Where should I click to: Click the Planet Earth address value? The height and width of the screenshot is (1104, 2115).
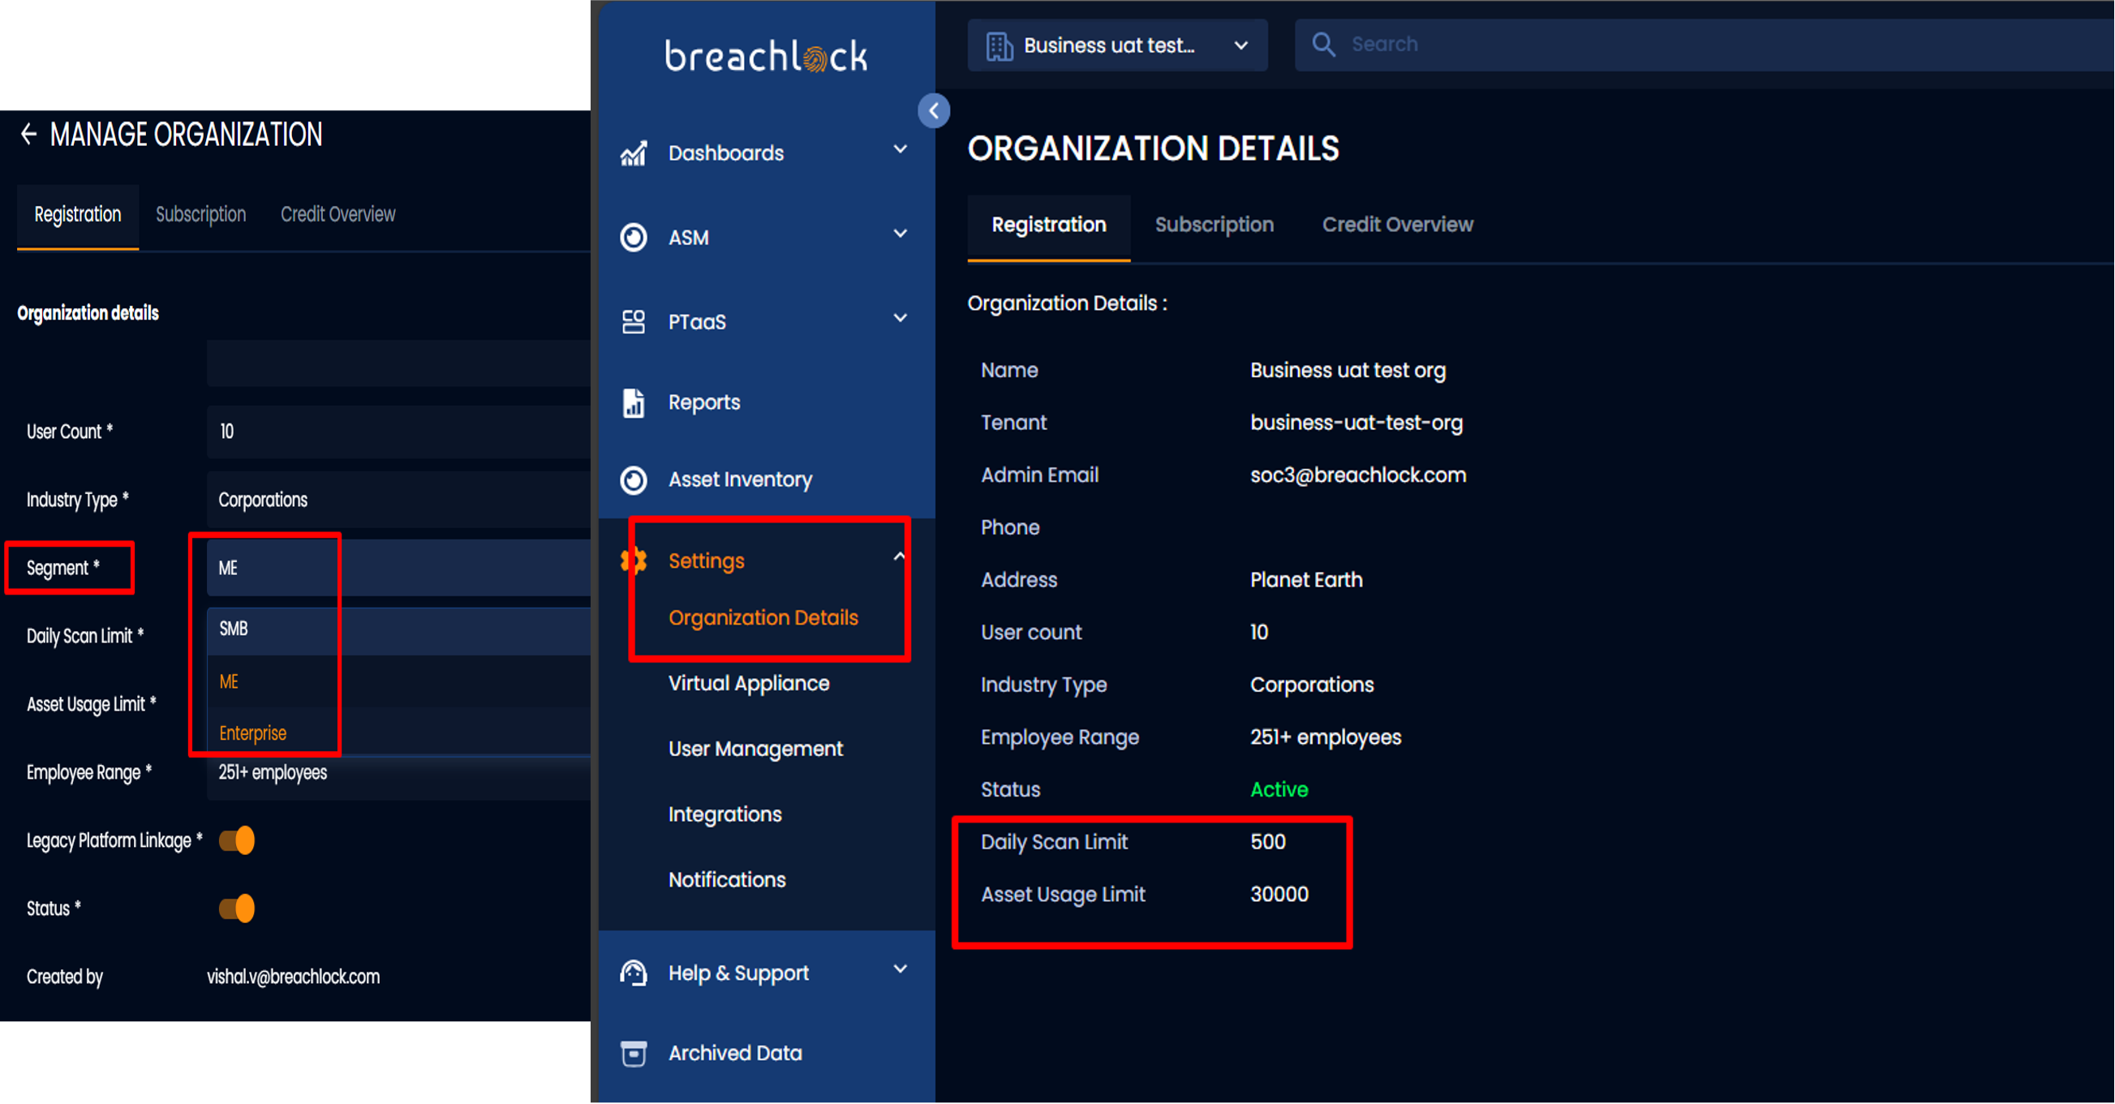pyautogui.click(x=1306, y=580)
